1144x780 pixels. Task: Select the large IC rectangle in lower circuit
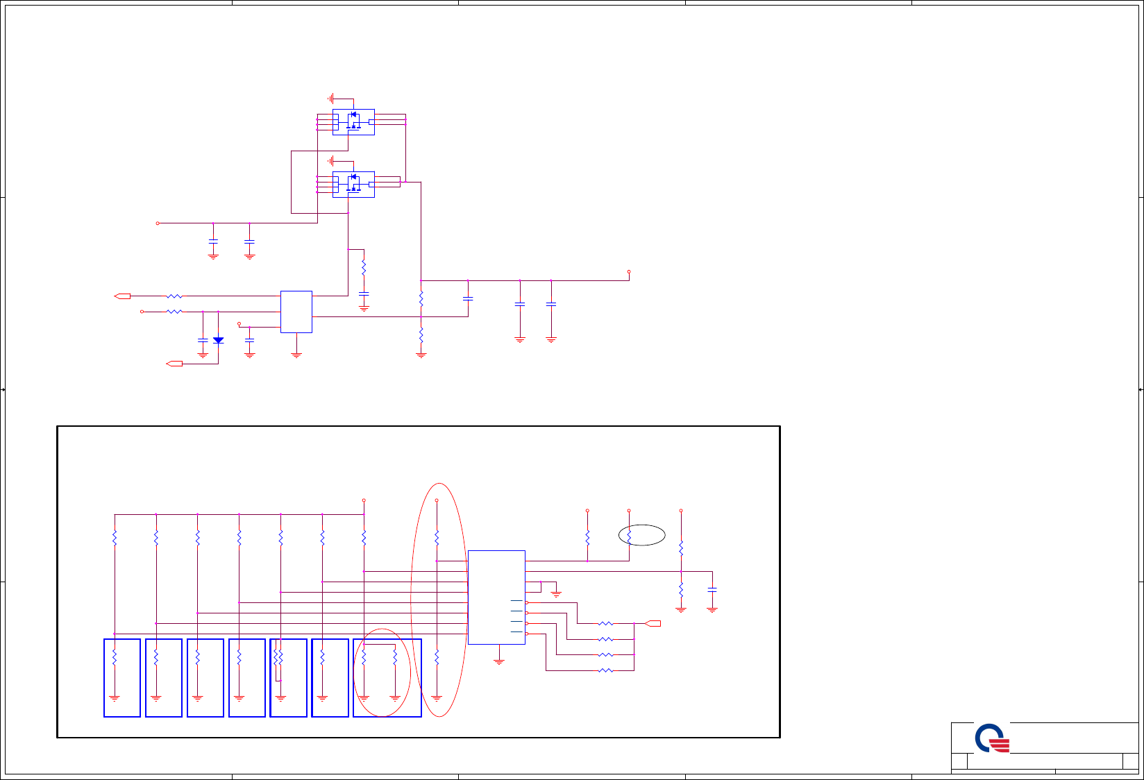coord(496,597)
